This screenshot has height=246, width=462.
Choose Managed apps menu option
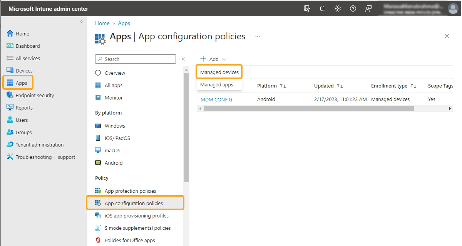click(x=217, y=85)
